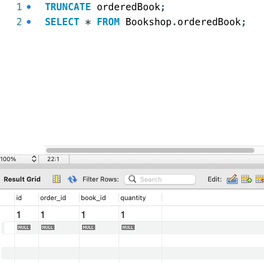This screenshot has width=264, height=263.
Task: Click the wrap cell content icon
Action: click(57, 179)
